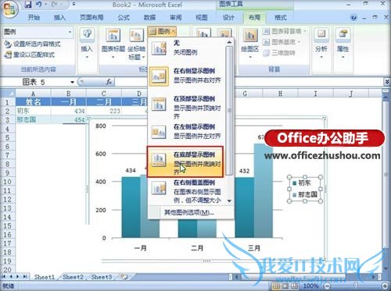Open the round Office button menu
The width and height of the screenshot is (391, 291).
pos(9,9)
